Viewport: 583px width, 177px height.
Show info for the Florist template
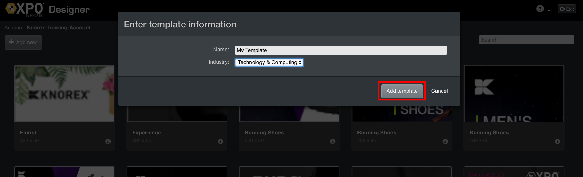[x=108, y=141]
